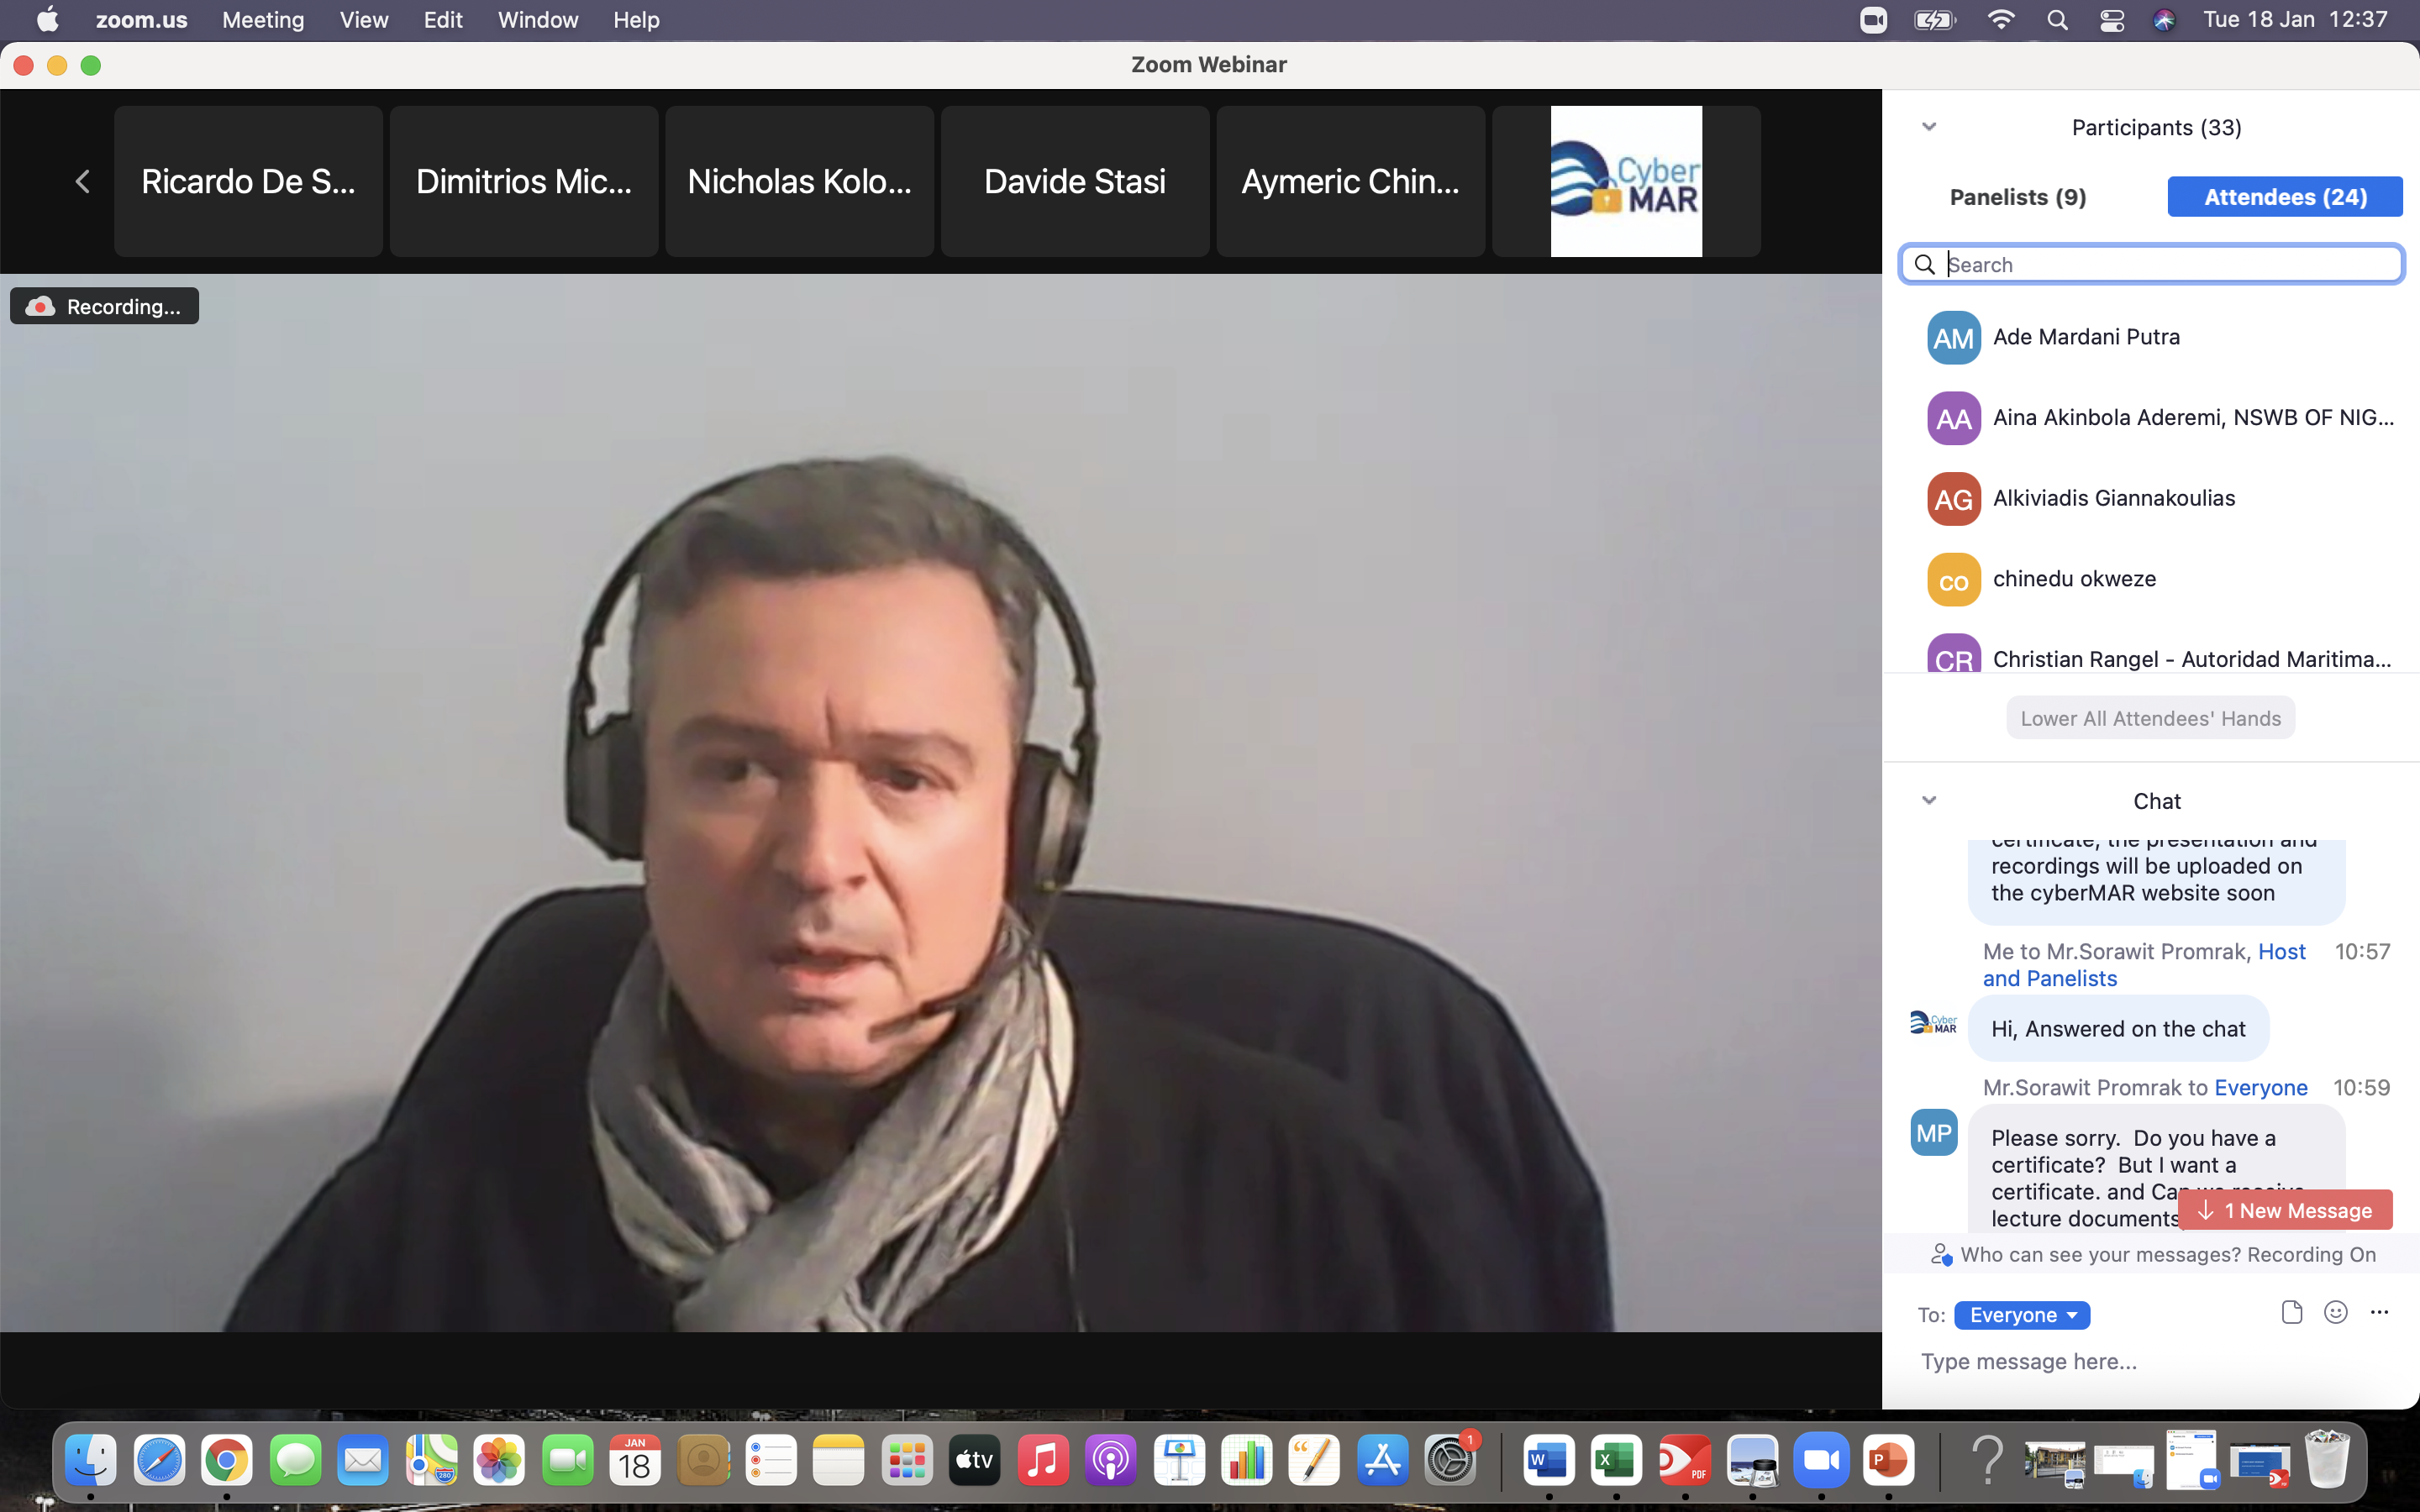The image size is (2420, 1512).
Task: Switch to the Panelists (9) tab
Action: tap(2017, 197)
